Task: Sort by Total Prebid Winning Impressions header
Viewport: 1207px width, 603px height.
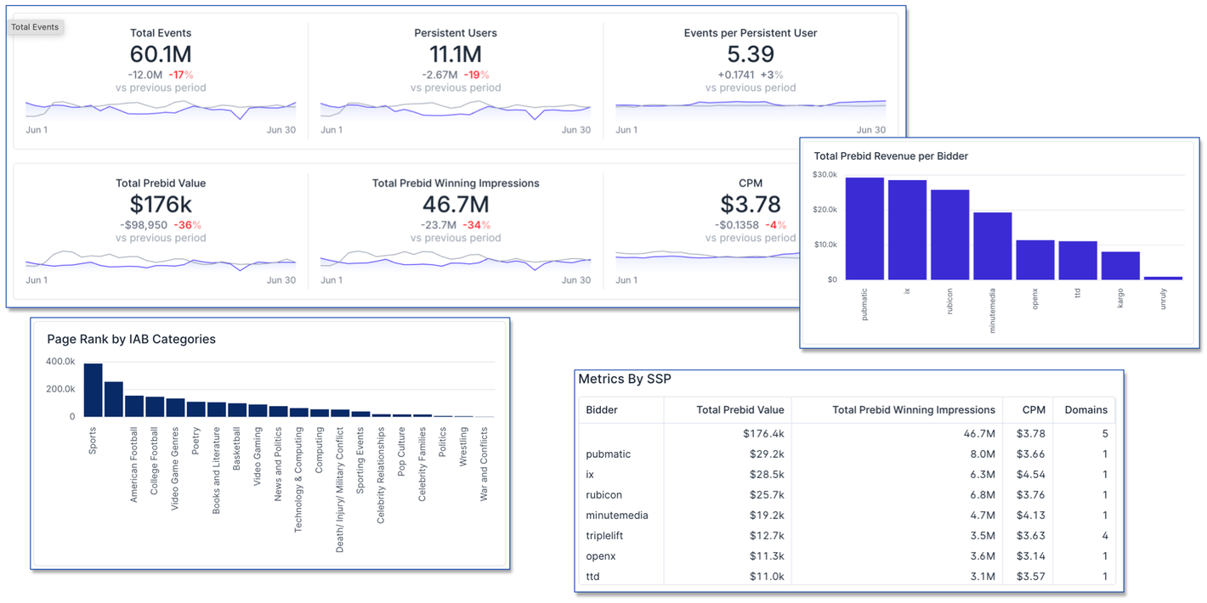Action: 914,409
